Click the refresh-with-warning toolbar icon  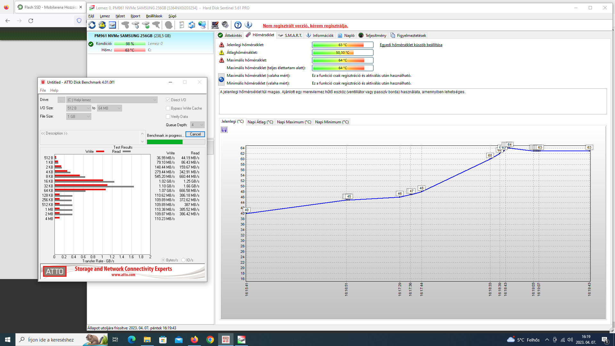tap(102, 25)
